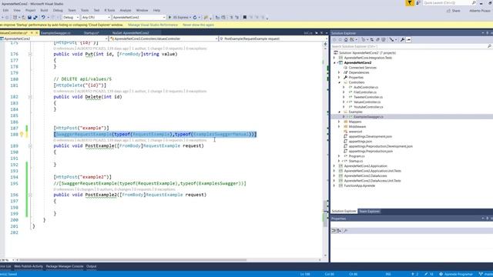Switch to the Startup.cs editor tab
Image resolution: width=493 pixels, height=277 pixels.
[91, 32]
